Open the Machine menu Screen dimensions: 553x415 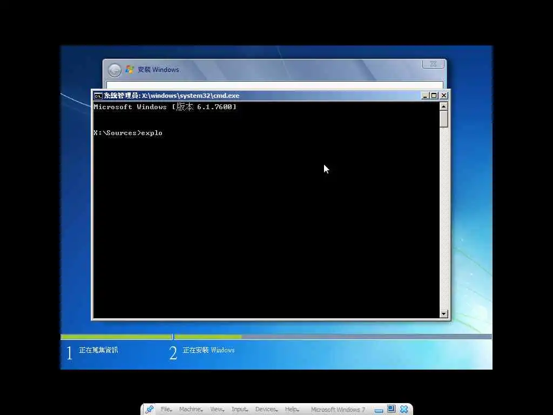click(191, 409)
